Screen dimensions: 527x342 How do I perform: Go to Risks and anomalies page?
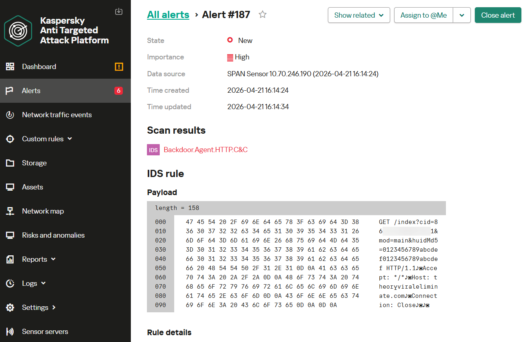click(x=53, y=235)
